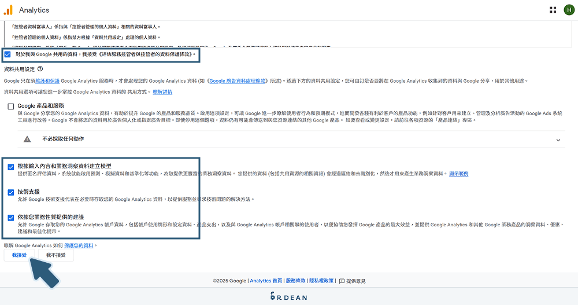Open the Google 廣告資料處理條款 link
578x305 pixels.
238,81
